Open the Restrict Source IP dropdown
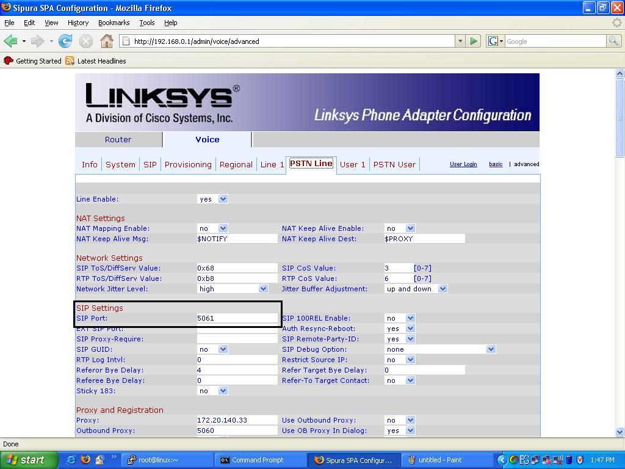This screenshot has height=469, width=625. 400,360
